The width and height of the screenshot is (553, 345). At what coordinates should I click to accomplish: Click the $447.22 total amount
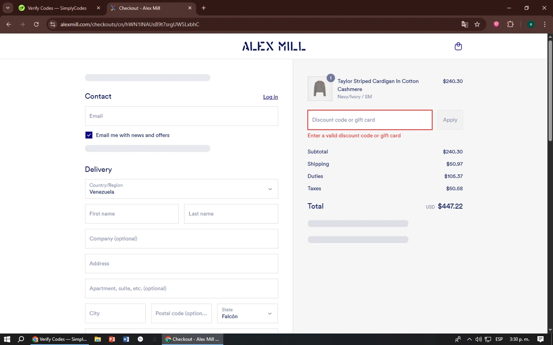(450, 206)
